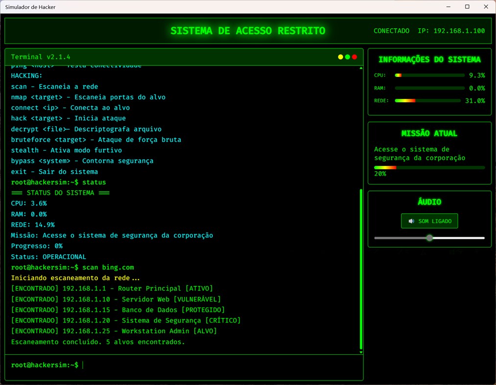The image size is (496, 385).
Task: Adjust the audio volume slider handle
Action: 429,238
